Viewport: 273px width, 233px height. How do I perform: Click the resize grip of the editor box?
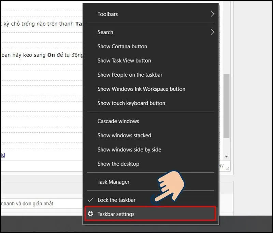[x=228, y=168]
